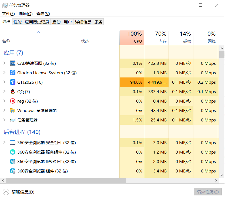Click the 任务管理器 row icon
225x200 pixels.
point(13,120)
